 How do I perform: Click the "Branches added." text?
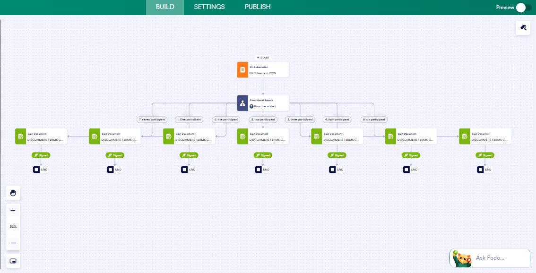(x=265, y=106)
